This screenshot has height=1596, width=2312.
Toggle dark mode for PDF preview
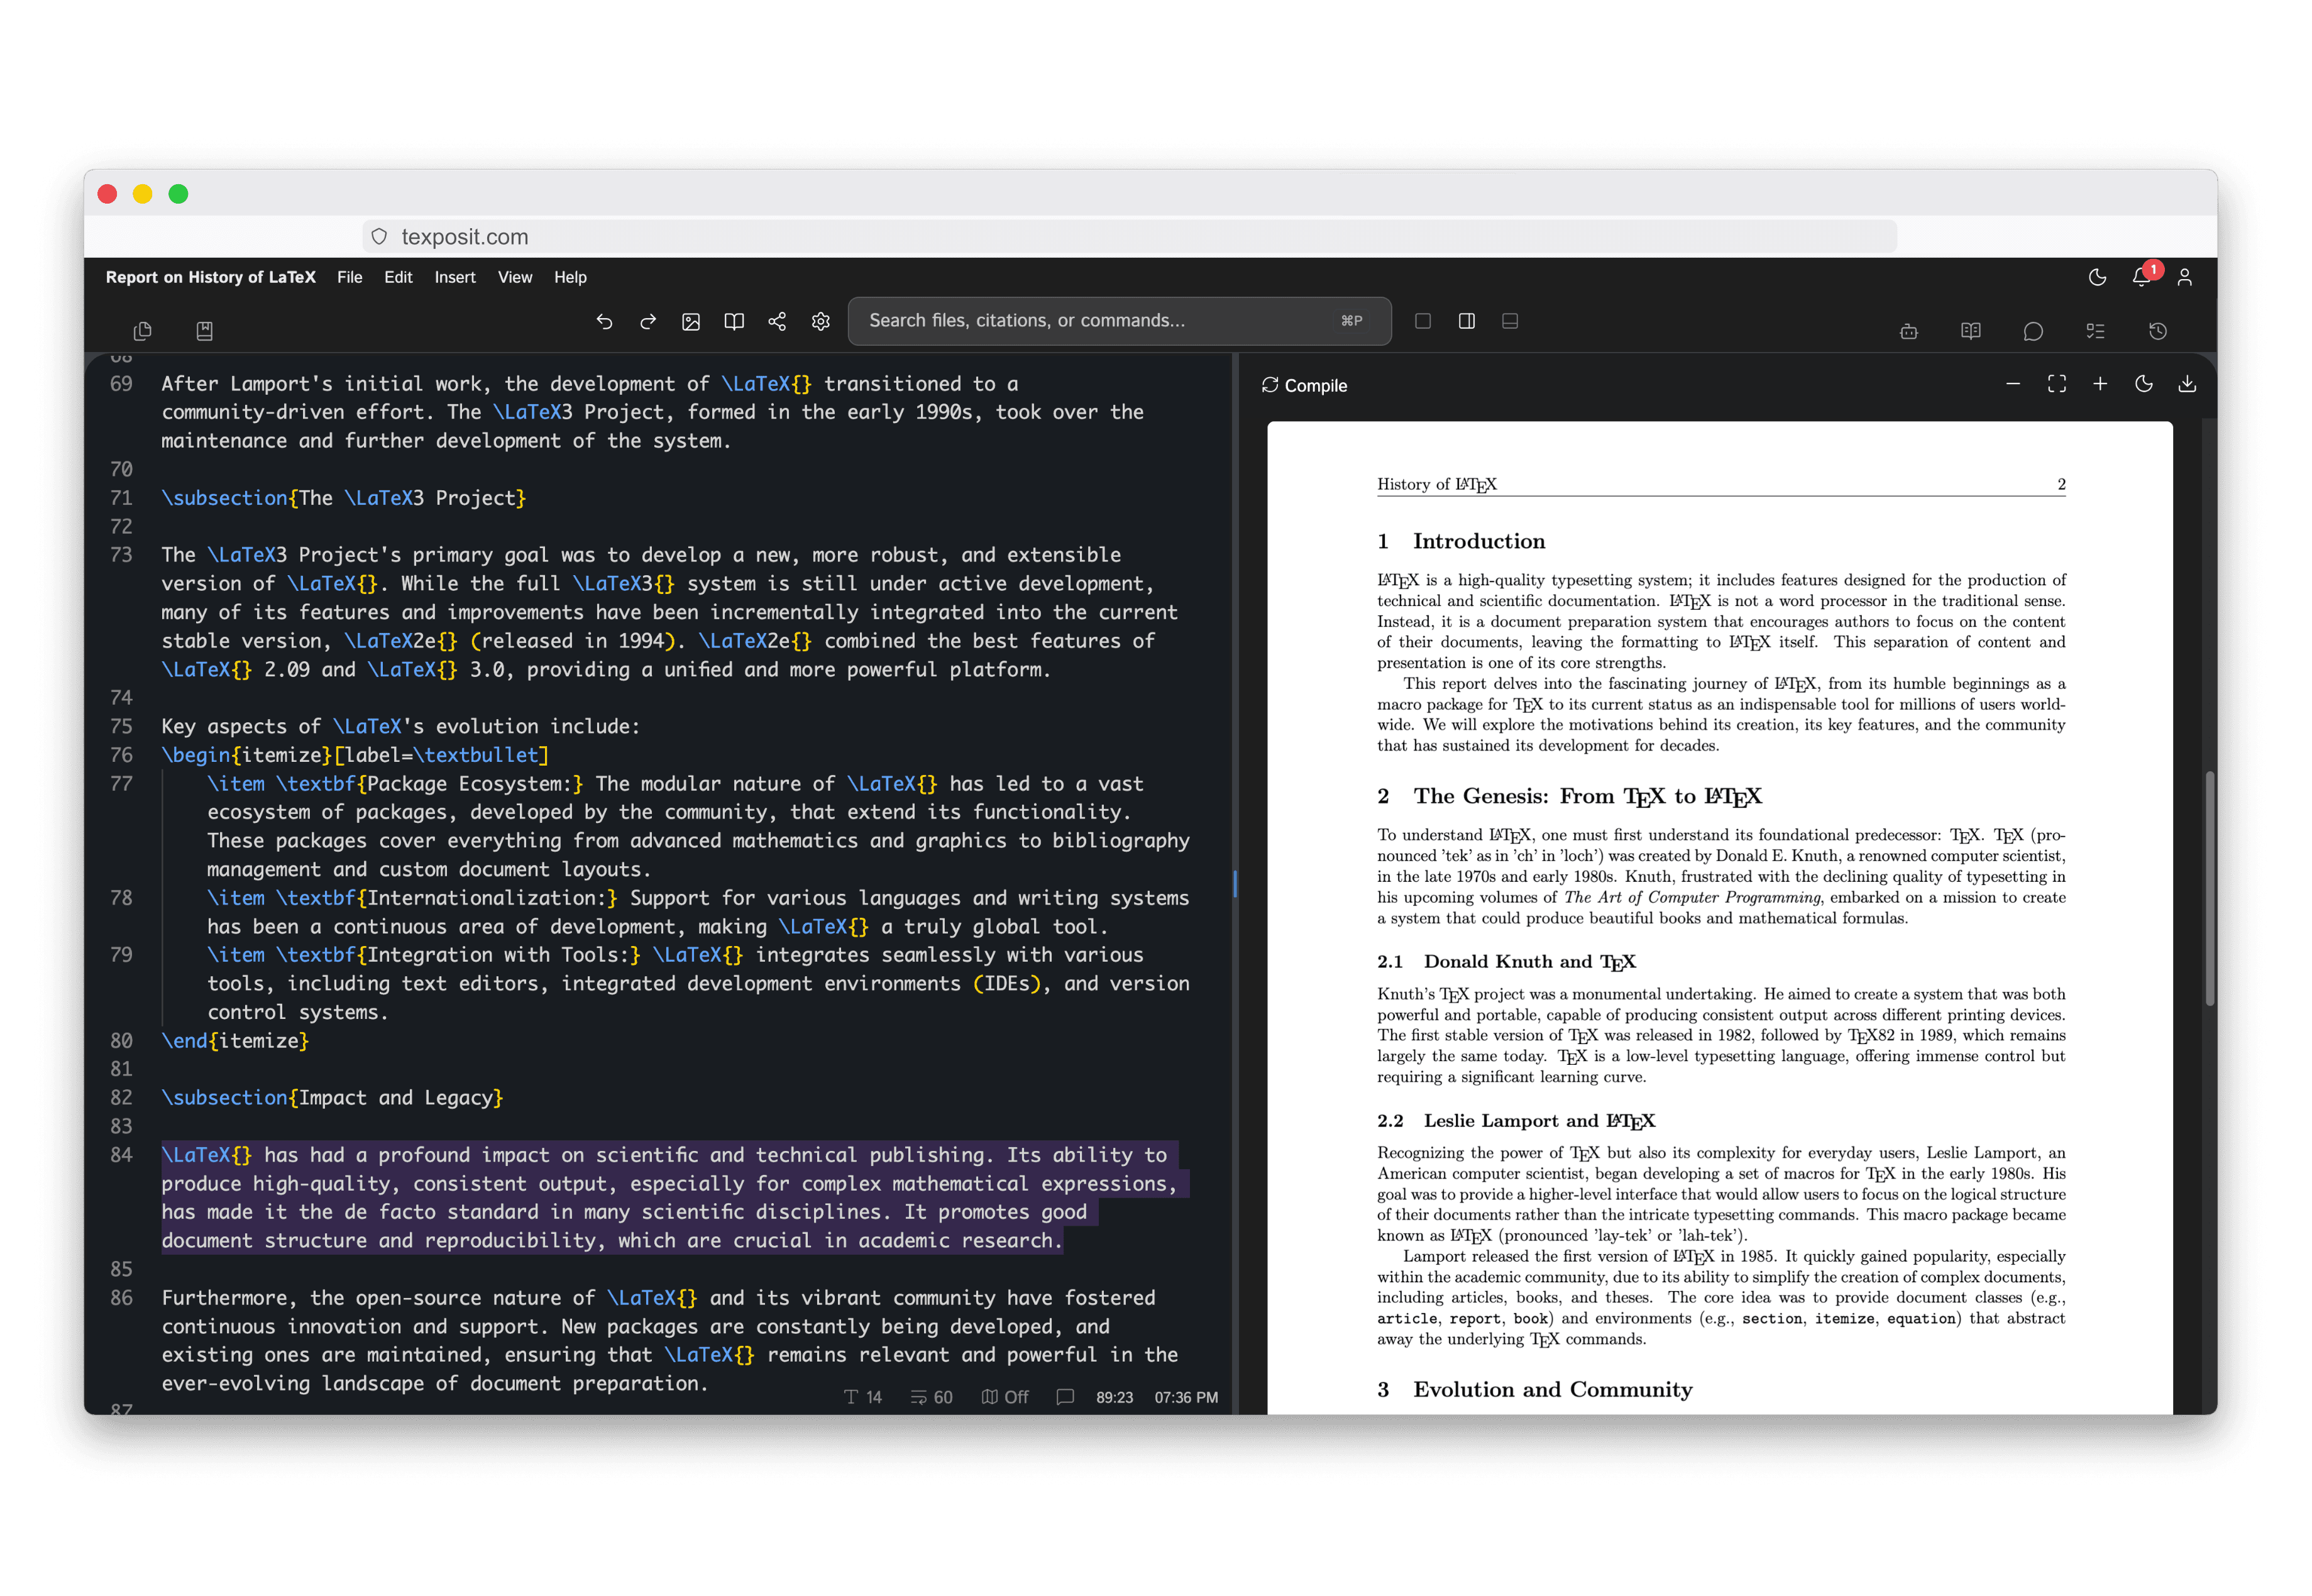tap(2144, 384)
